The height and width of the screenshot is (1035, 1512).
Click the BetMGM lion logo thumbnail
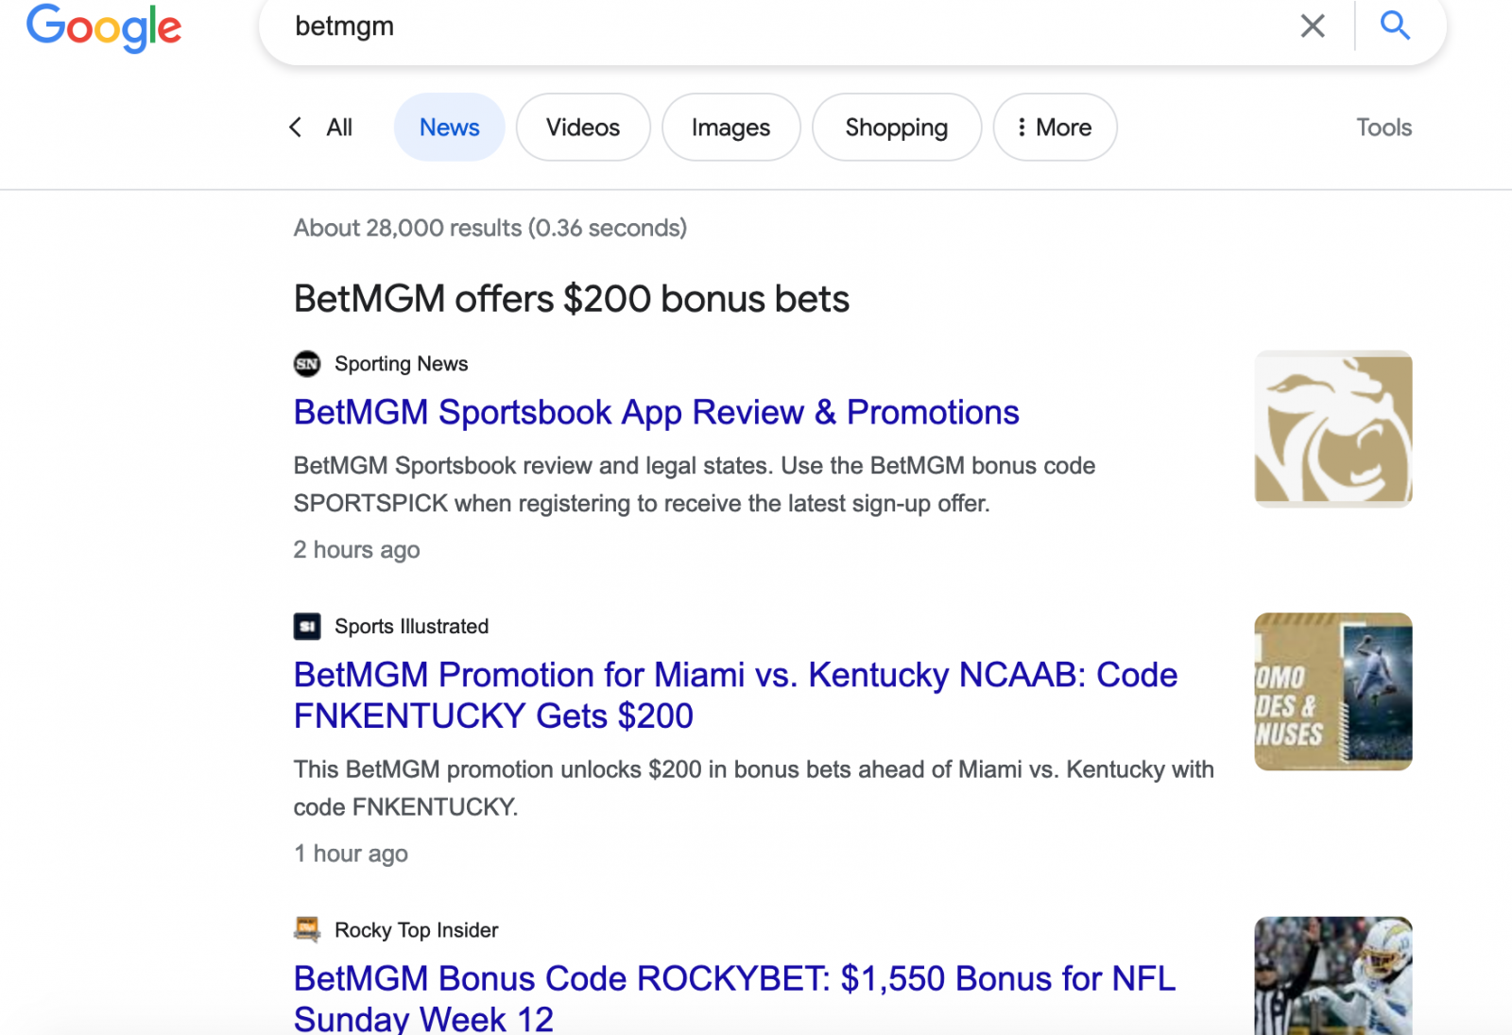(x=1333, y=428)
